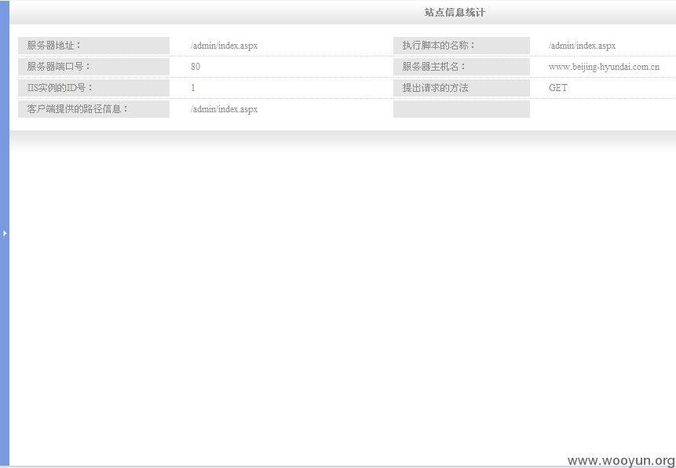Select the 站点信息统计 heading
The height and width of the screenshot is (468, 676).
(x=455, y=13)
